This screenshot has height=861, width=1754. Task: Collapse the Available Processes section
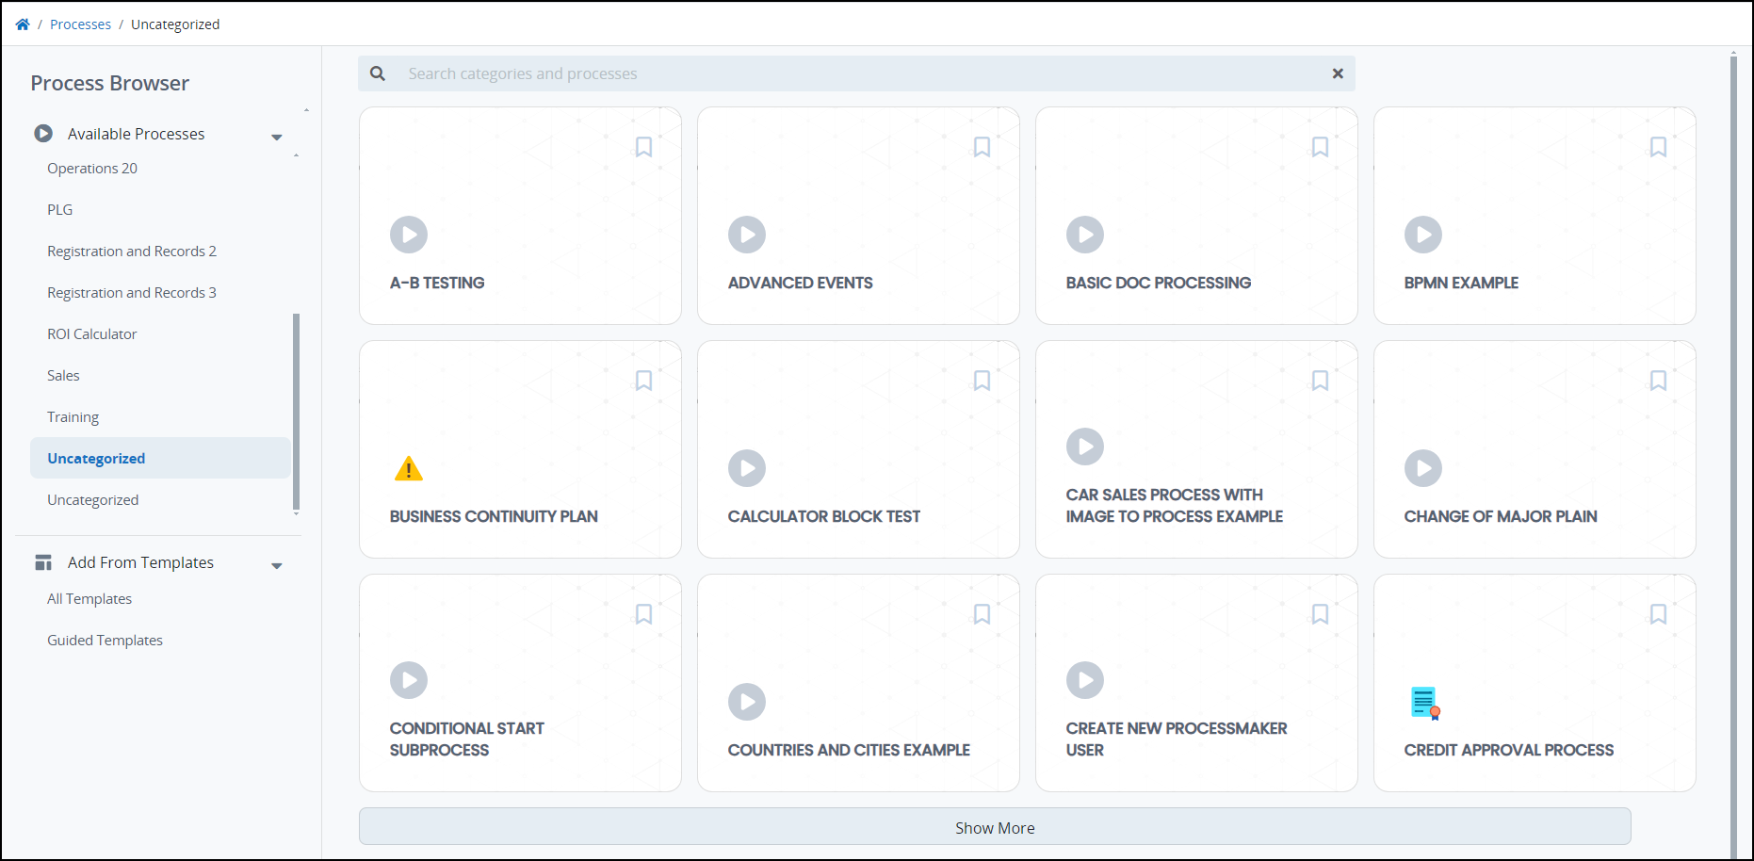click(x=276, y=136)
